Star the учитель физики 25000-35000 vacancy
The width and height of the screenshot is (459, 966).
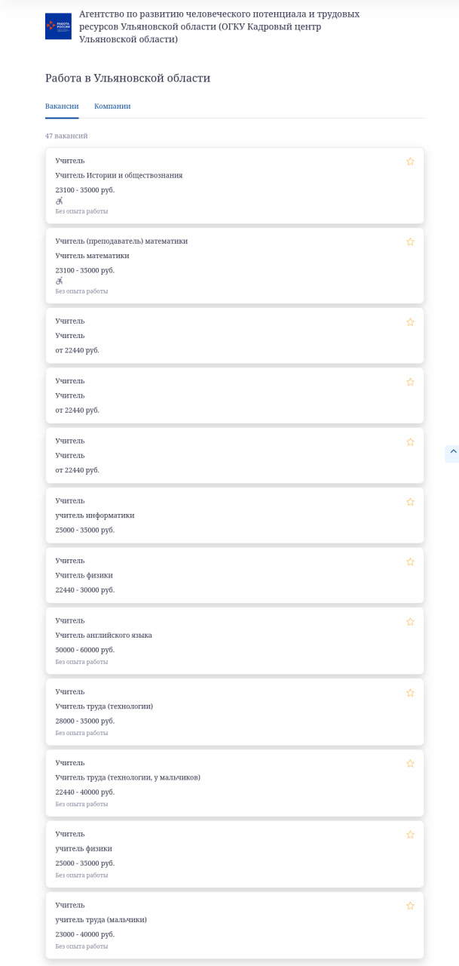pos(410,835)
